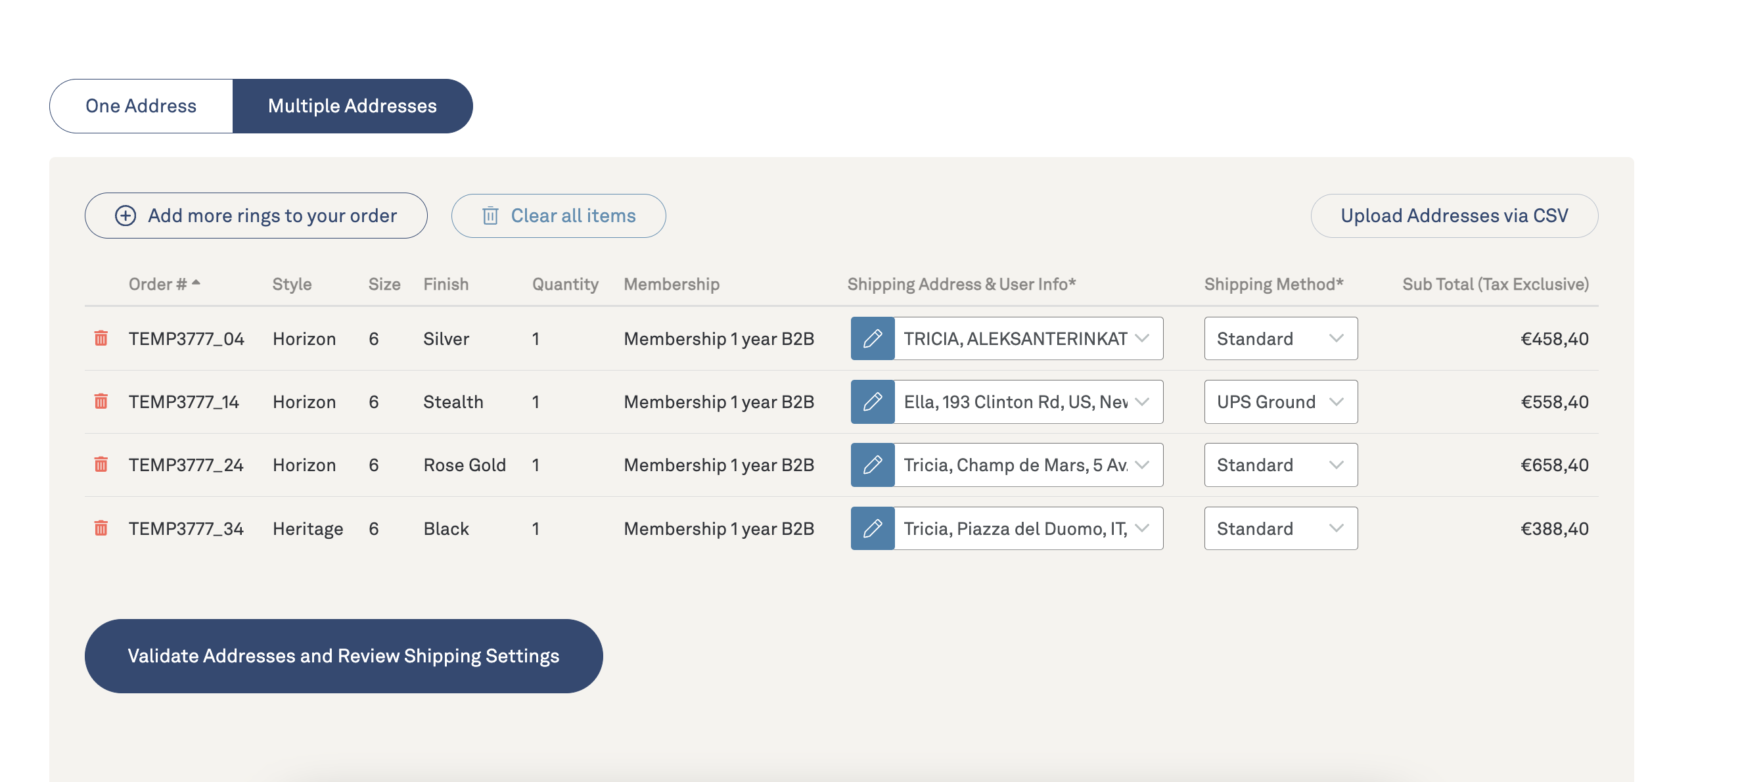This screenshot has height=782, width=1740.
Task: Sort by Order # using the arrow icon
Action: [x=196, y=283]
